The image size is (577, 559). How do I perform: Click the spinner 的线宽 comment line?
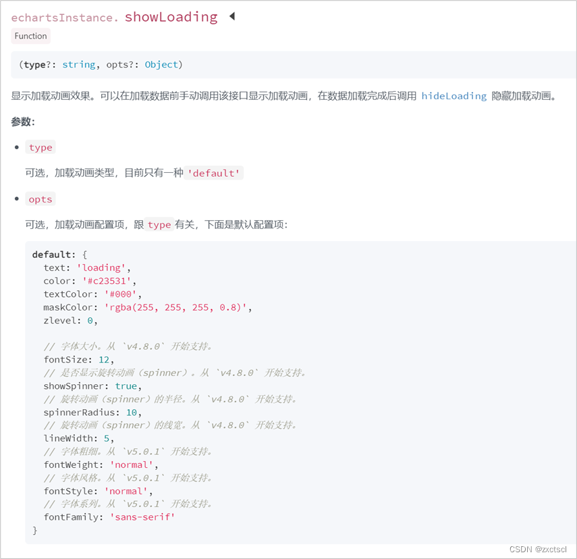[170, 425]
